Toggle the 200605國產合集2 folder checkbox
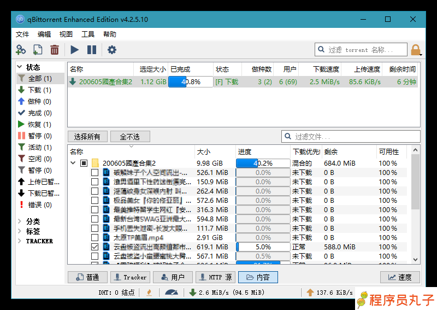Viewport: 437px width, 310px height. point(84,163)
